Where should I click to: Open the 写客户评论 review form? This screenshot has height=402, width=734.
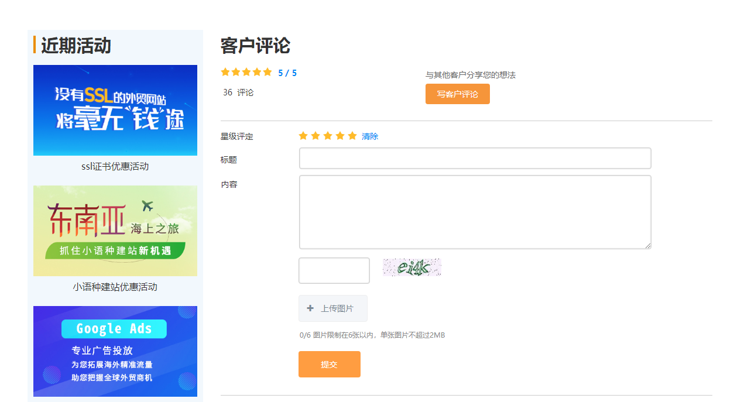click(457, 94)
